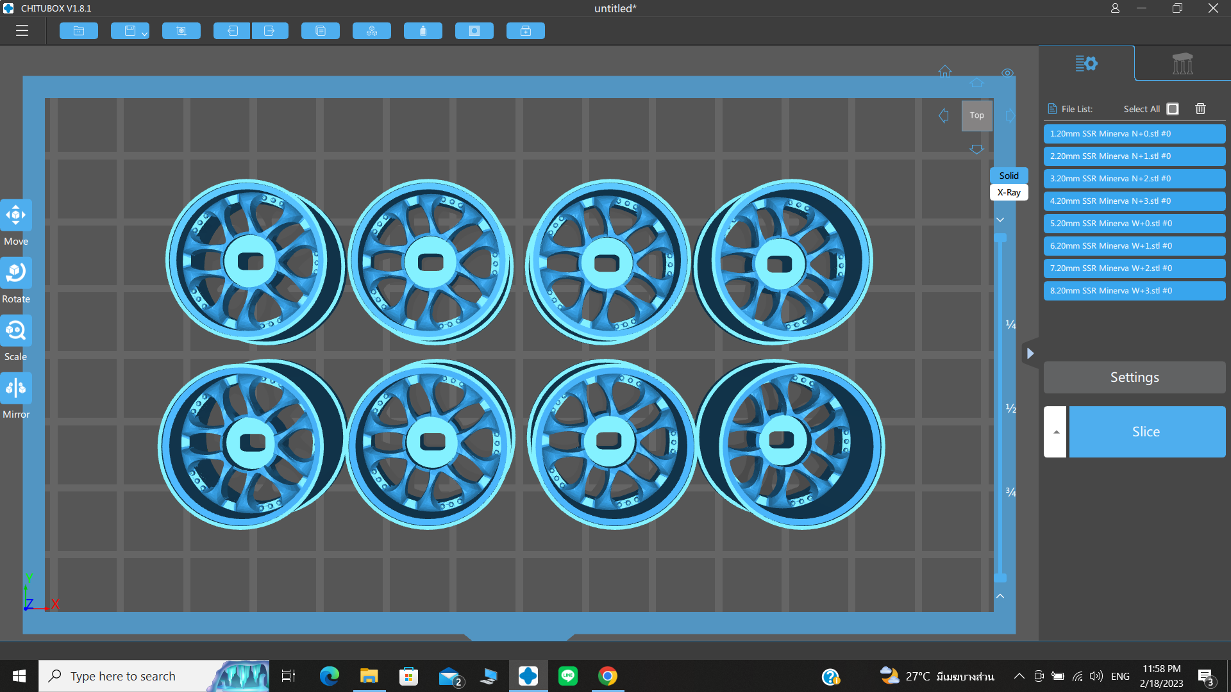
Task: Click the Hollow toolbar button
Action: coord(423,31)
